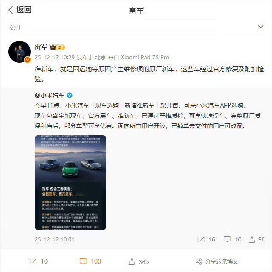Image resolution: width=272 pixels, height=272 pixels.
Task: Click the orange verified badge on avatar
Action: [x=28, y=60]
